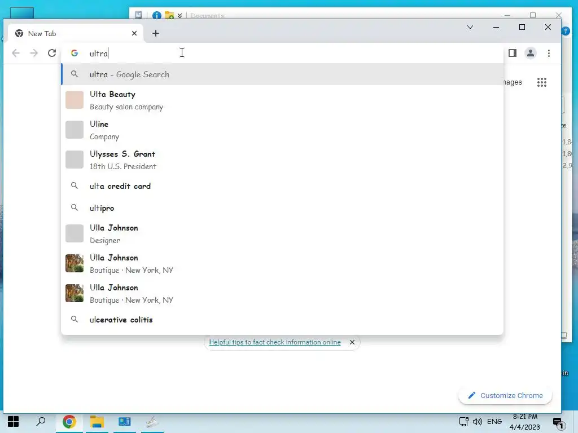Open Helpful tips to fact check link
Image resolution: width=578 pixels, height=433 pixels.
point(275,342)
